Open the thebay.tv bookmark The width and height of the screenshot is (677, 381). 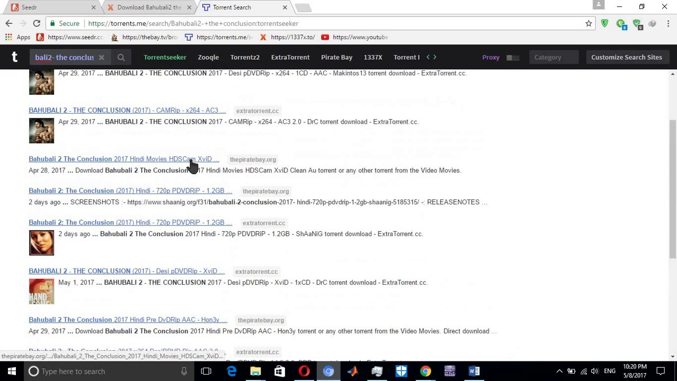(144, 37)
